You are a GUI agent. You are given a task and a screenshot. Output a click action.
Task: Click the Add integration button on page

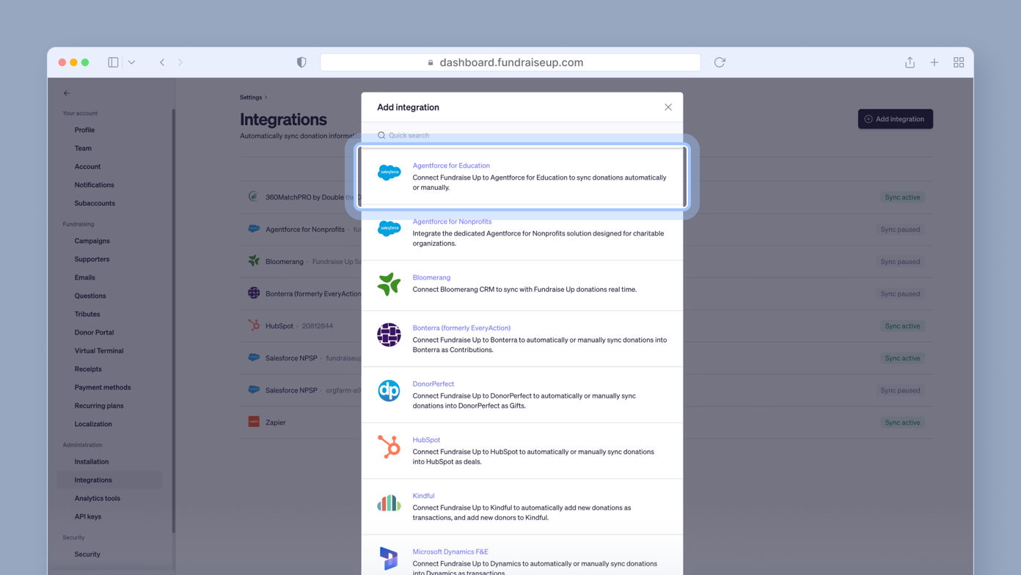(896, 119)
